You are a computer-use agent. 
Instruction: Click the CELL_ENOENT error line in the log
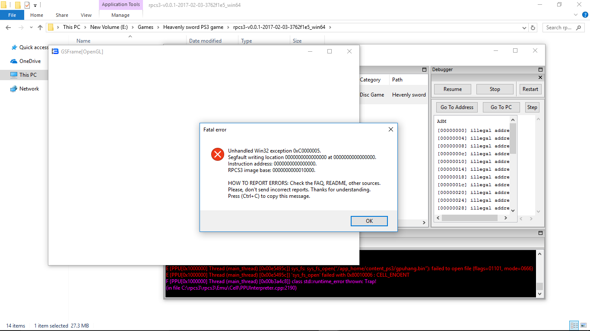coord(287,275)
